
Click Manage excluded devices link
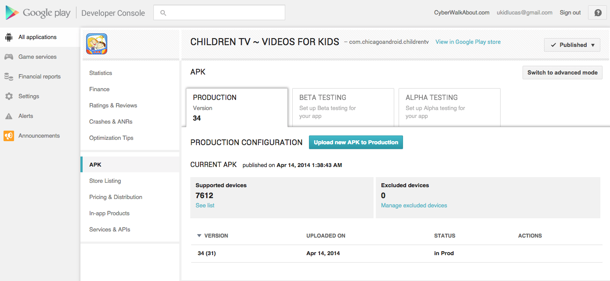tap(414, 206)
